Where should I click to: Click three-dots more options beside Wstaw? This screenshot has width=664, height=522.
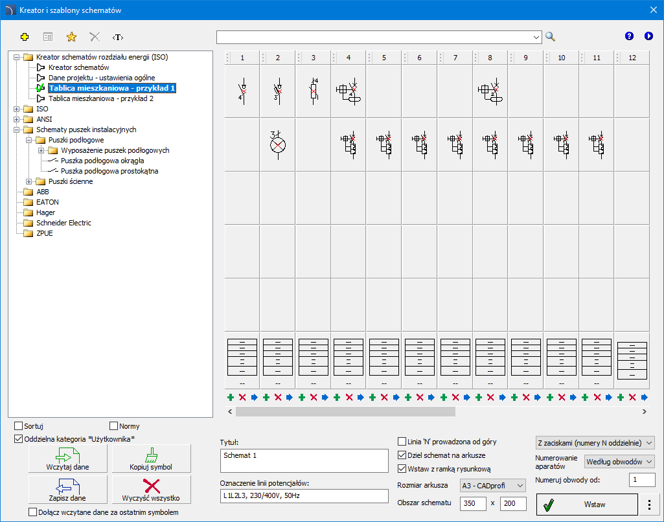click(x=648, y=504)
